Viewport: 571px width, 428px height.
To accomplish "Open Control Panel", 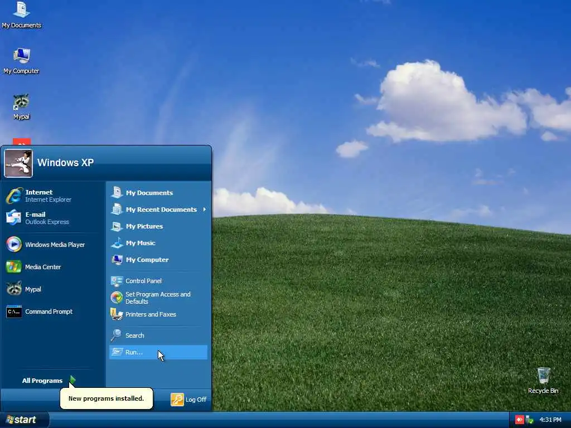I will coord(158,281).
